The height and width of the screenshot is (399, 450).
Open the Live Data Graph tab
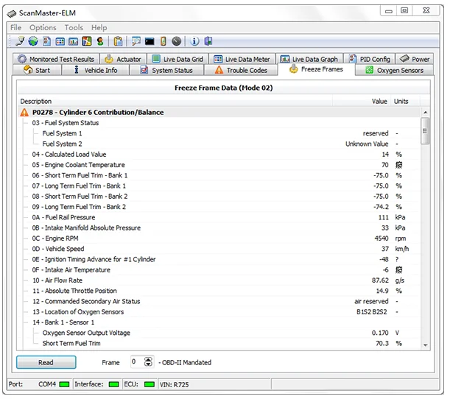point(309,59)
